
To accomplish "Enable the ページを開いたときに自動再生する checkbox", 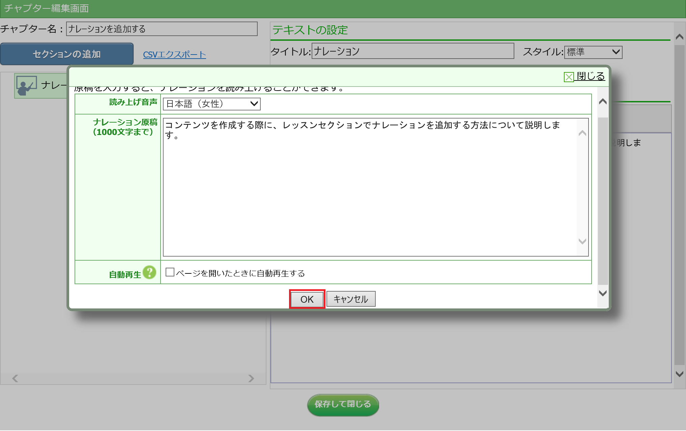I will point(170,272).
